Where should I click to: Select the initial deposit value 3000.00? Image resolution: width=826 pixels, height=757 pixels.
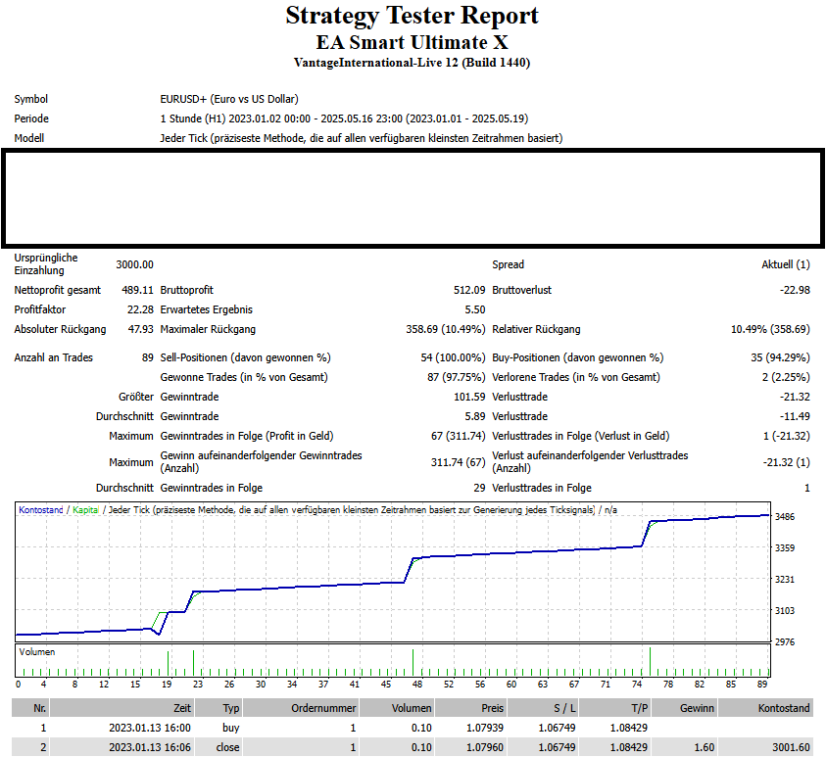coord(134,264)
